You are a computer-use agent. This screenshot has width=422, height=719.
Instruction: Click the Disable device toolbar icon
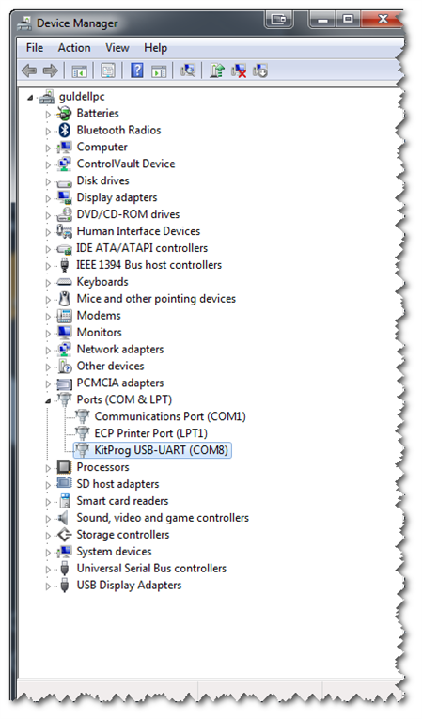pyautogui.click(x=260, y=70)
